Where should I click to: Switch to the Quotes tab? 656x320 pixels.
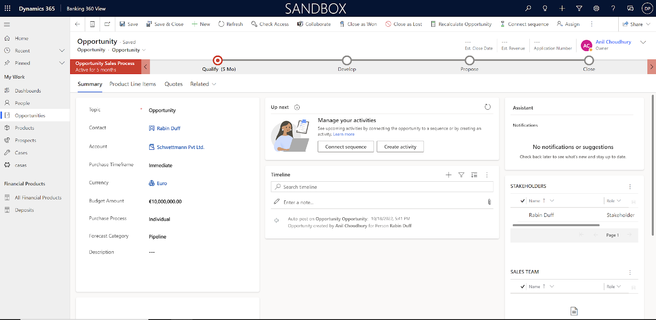coord(173,84)
